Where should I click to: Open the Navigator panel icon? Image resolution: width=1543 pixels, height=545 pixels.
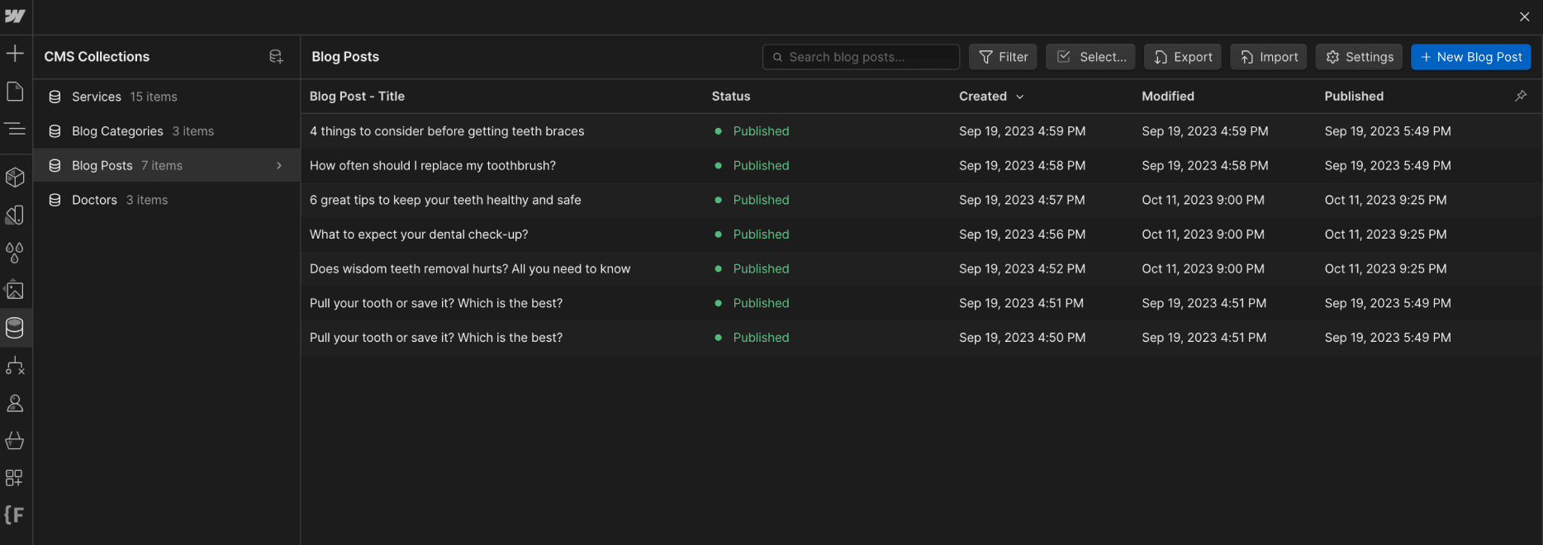(15, 129)
